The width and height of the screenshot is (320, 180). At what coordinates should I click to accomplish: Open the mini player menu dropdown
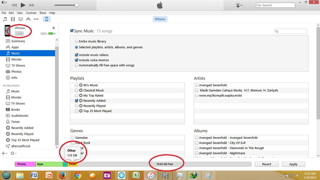[4, 2]
